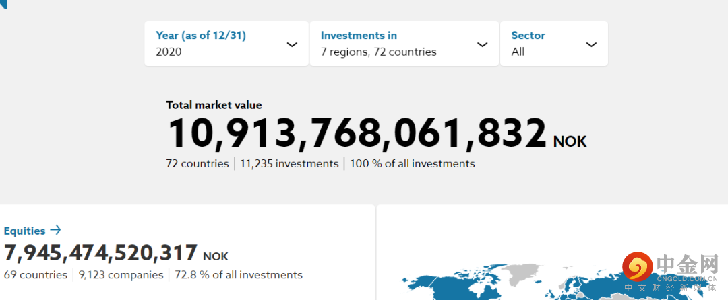Click the chevron in the Sector dropdown

[591, 44]
